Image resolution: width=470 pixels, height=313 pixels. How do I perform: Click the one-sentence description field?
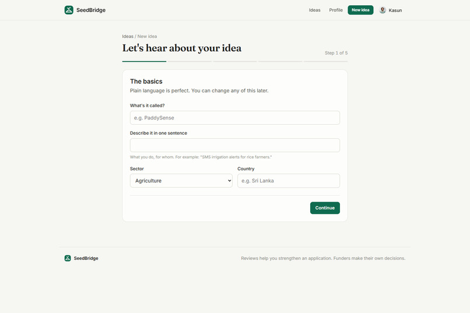click(x=235, y=145)
